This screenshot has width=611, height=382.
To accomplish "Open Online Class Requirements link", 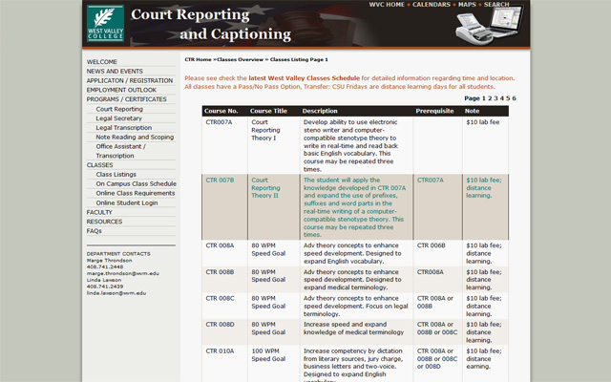I will pyautogui.click(x=136, y=193).
